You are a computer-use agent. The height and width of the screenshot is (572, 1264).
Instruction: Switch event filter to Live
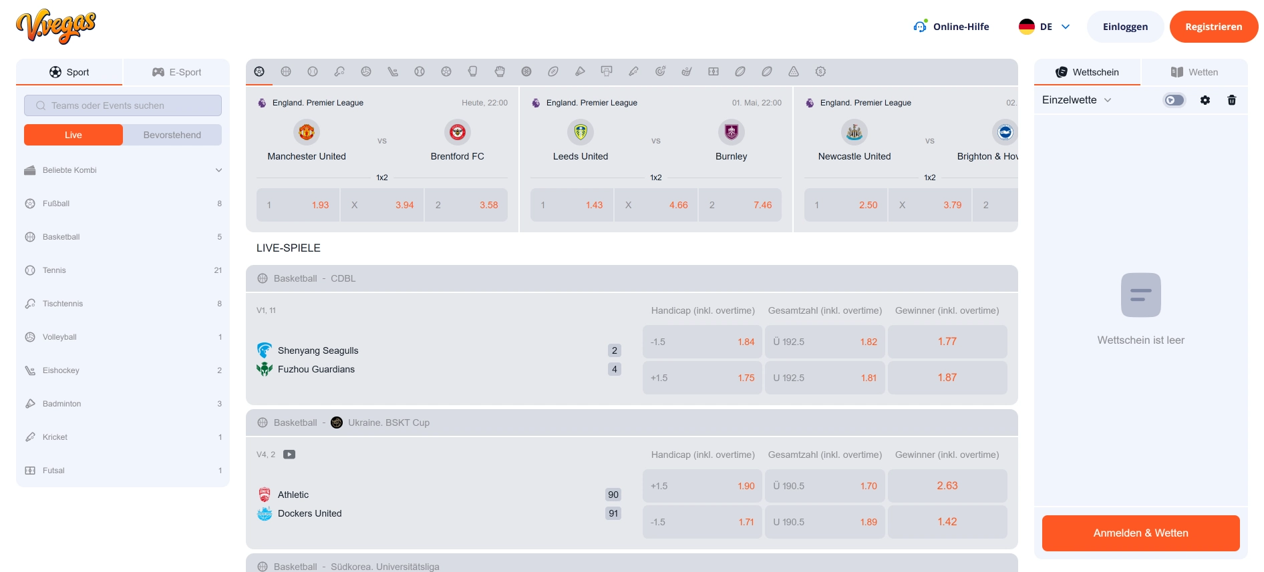(x=73, y=135)
